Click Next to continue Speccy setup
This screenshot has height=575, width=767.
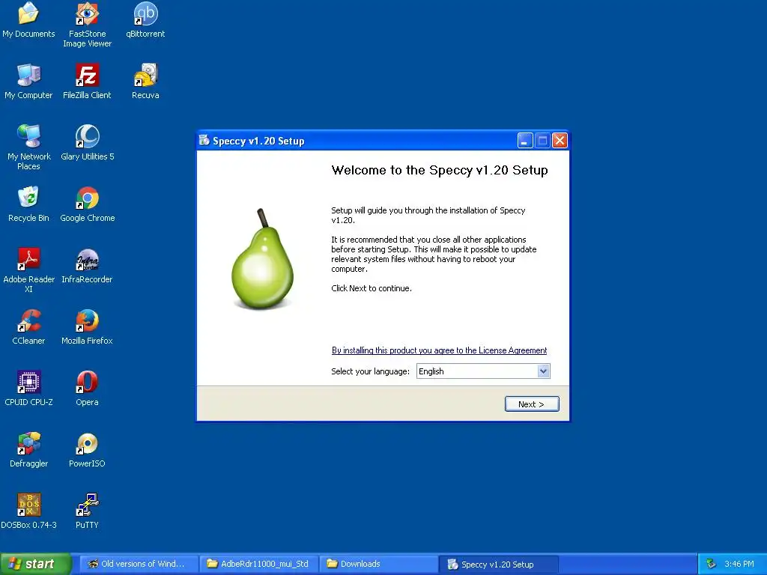coord(531,404)
